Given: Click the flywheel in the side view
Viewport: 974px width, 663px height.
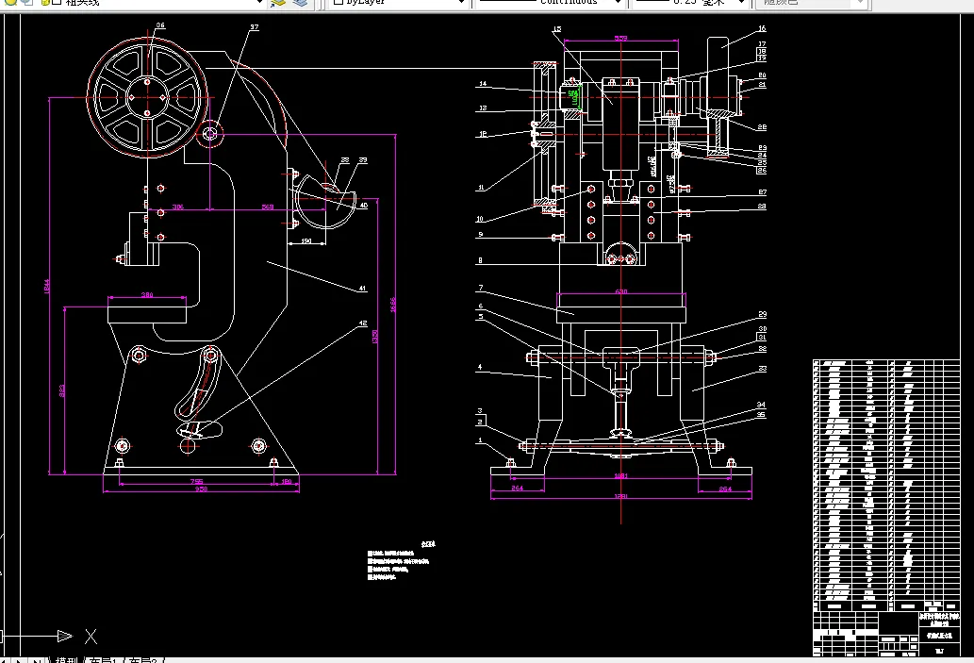Looking at the screenshot, I should click(147, 97).
